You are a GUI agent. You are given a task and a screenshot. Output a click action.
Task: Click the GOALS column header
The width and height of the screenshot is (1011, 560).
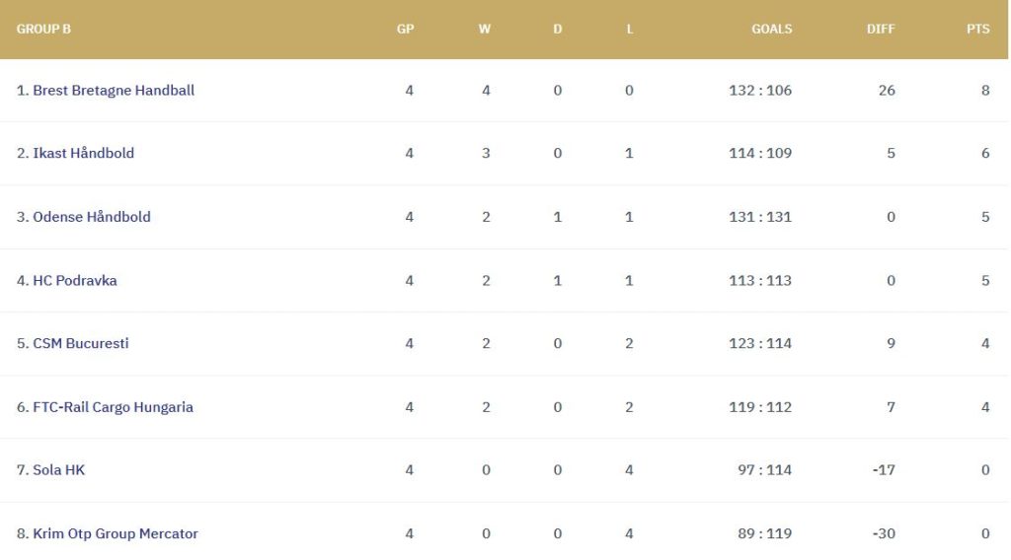[x=771, y=30]
